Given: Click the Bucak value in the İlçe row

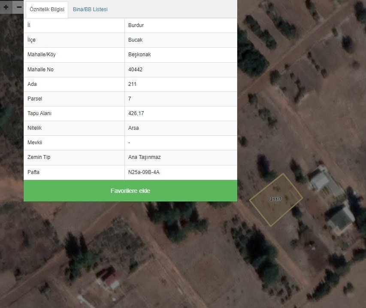Looking at the screenshot, I should pos(135,40).
